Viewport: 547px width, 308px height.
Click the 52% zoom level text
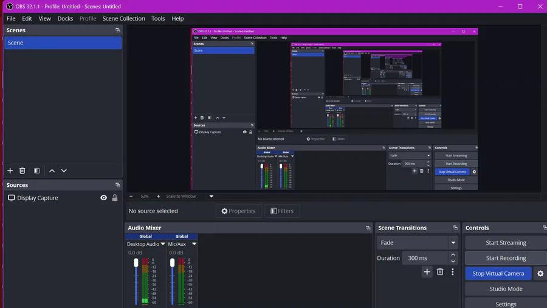tap(145, 196)
